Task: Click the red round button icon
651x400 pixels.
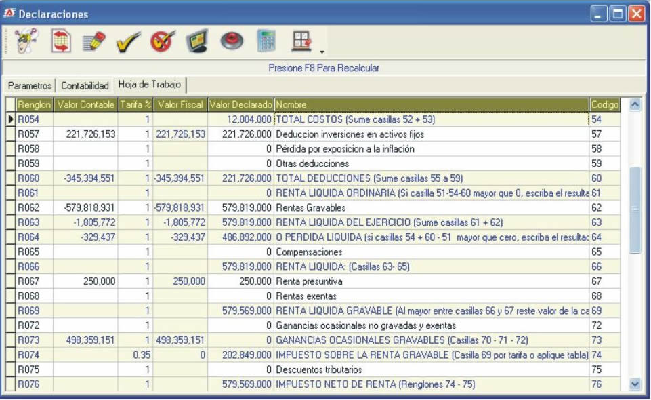Action: 232,41
